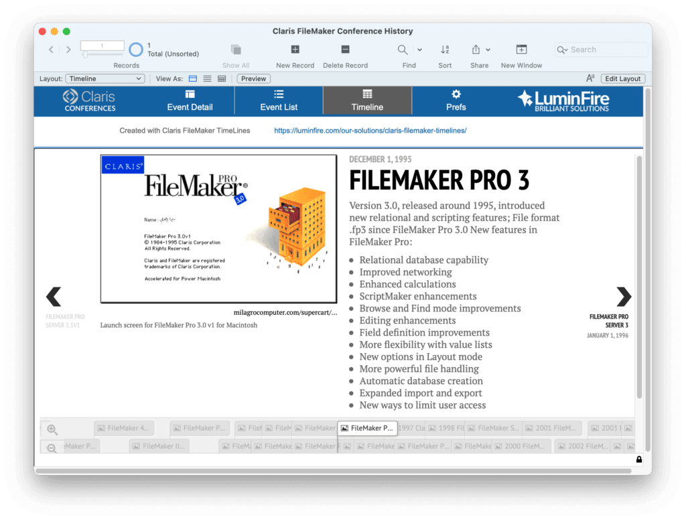This screenshot has width=686, height=520.
Task: Click the Edit Layout button
Action: tap(622, 78)
